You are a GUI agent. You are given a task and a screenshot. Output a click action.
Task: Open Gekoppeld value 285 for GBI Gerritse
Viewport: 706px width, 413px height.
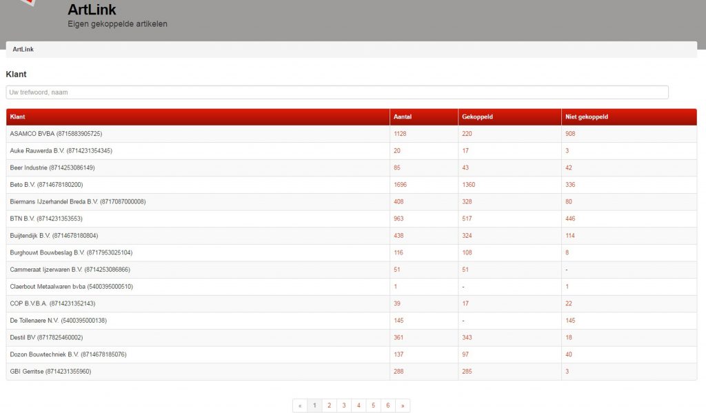point(467,372)
